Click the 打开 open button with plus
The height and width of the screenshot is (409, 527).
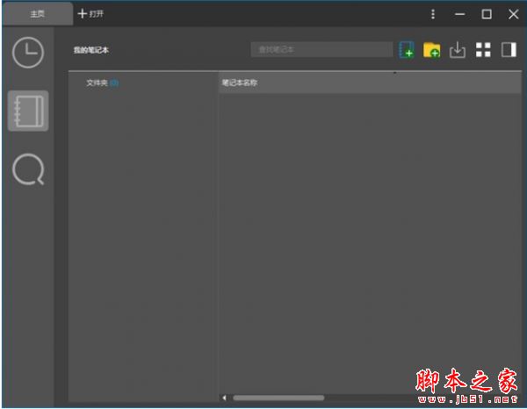coord(90,14)
